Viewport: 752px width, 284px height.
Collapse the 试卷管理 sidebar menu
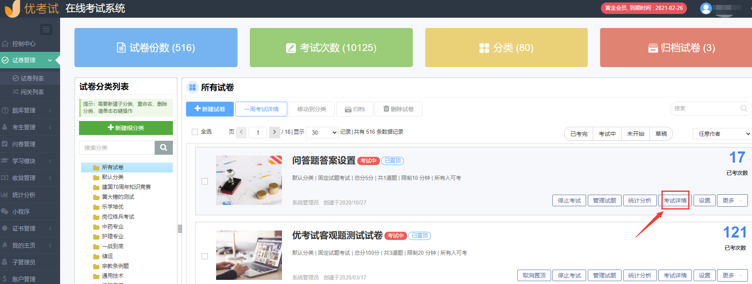click(x=30, y=60)
